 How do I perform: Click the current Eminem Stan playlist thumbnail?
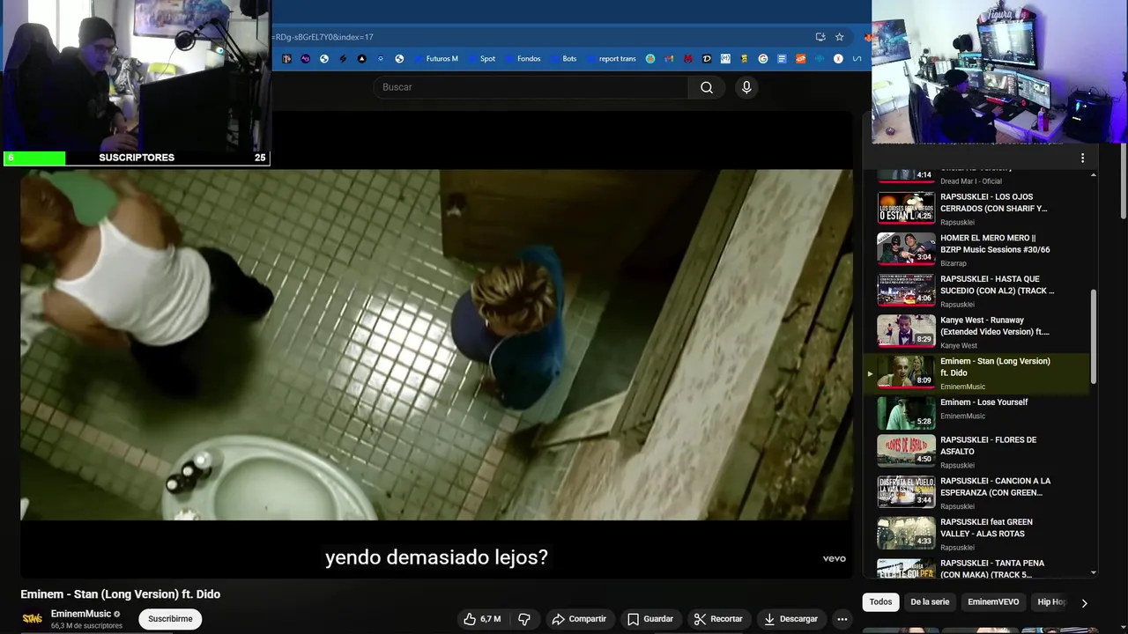pos(906,372)
